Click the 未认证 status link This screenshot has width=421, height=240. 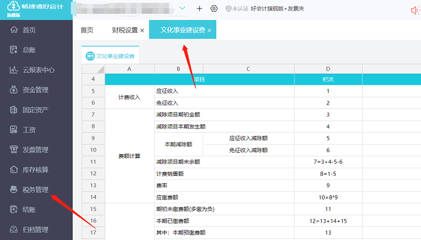click(x=240, y=8)
